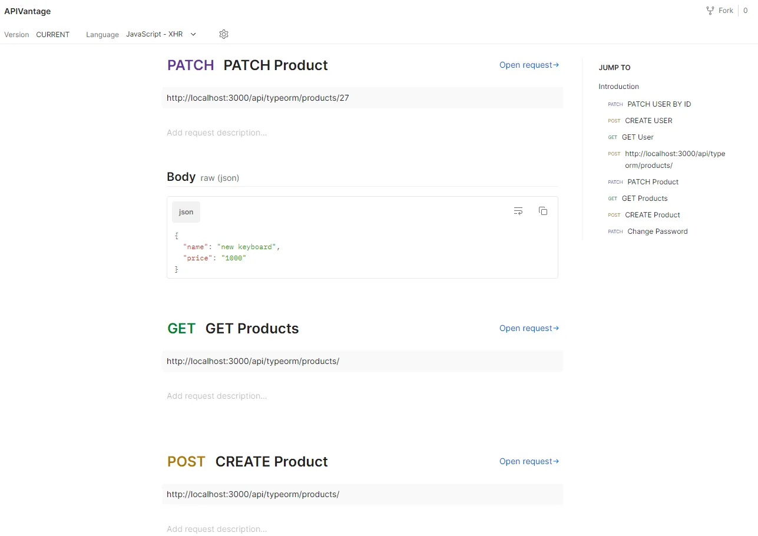Copy the JSON body to clipboard
758x536 pixels.
click(543, 211)
